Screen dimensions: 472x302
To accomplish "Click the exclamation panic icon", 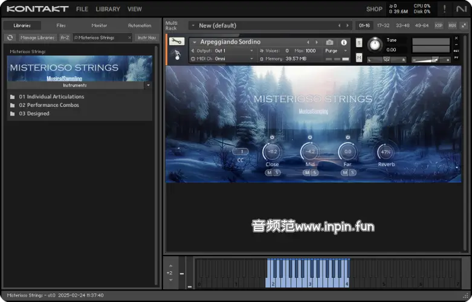I will (x=445, y=9).
